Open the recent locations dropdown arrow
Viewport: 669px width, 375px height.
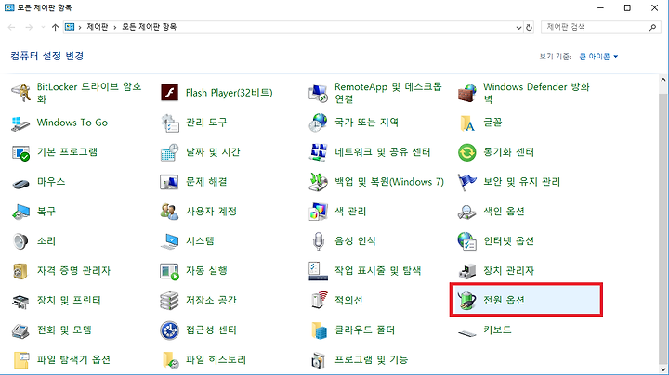(43, 27)
